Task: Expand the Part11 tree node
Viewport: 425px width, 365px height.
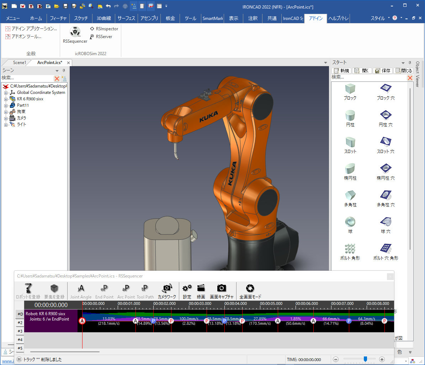Action: [x=6, y=106]
